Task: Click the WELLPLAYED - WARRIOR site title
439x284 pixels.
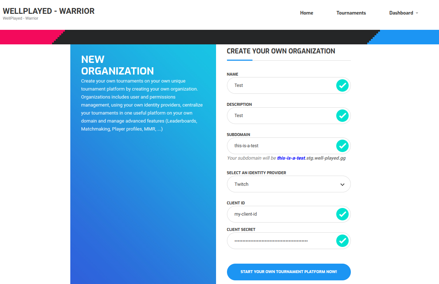Action: pyautogui.click(x=49, y=11)
